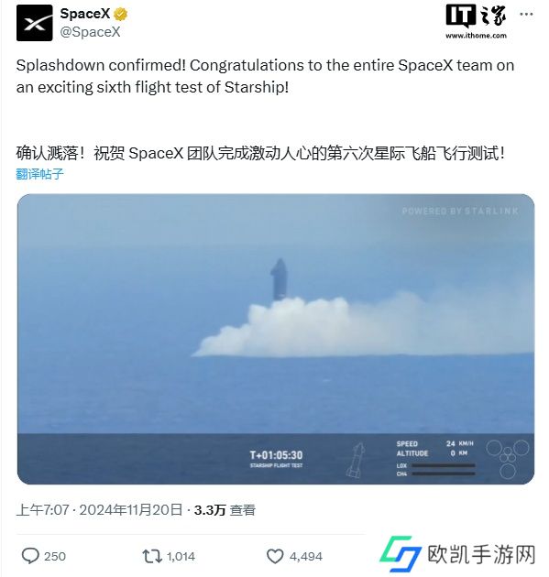Click the 翻译帖子 translate post link

coord(39,174)
